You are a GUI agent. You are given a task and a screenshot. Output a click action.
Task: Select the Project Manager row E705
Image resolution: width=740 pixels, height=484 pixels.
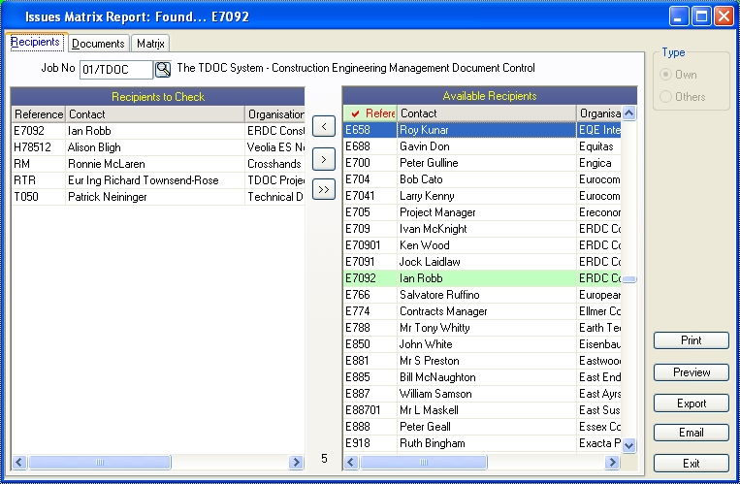[x=482, y=212]
